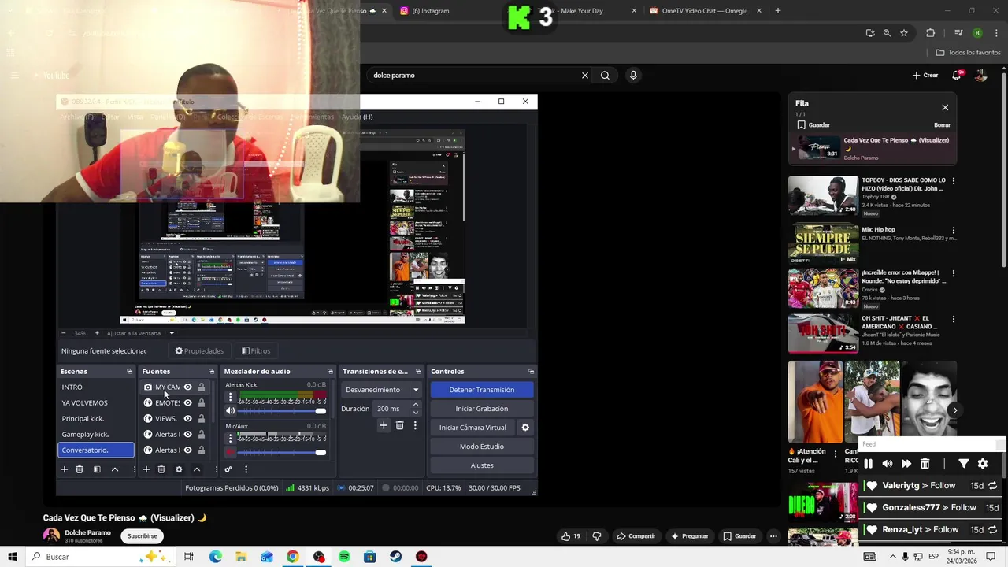Open virtual camera settings gear
The height and width of the screenshot is (567, 1008).
point(525,428)
